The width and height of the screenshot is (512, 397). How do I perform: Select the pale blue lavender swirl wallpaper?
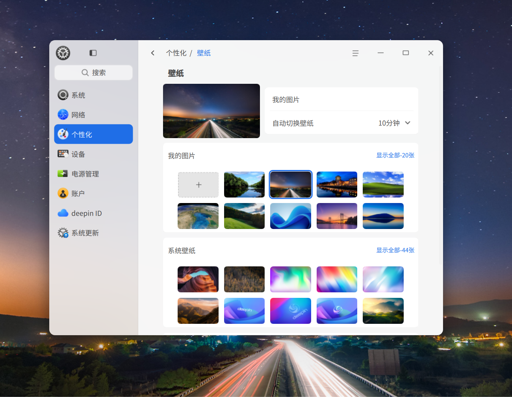pyautogui.click(x=383, y=279)
